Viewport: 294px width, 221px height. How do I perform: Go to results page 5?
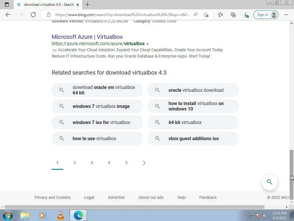(x=126, y=163)
